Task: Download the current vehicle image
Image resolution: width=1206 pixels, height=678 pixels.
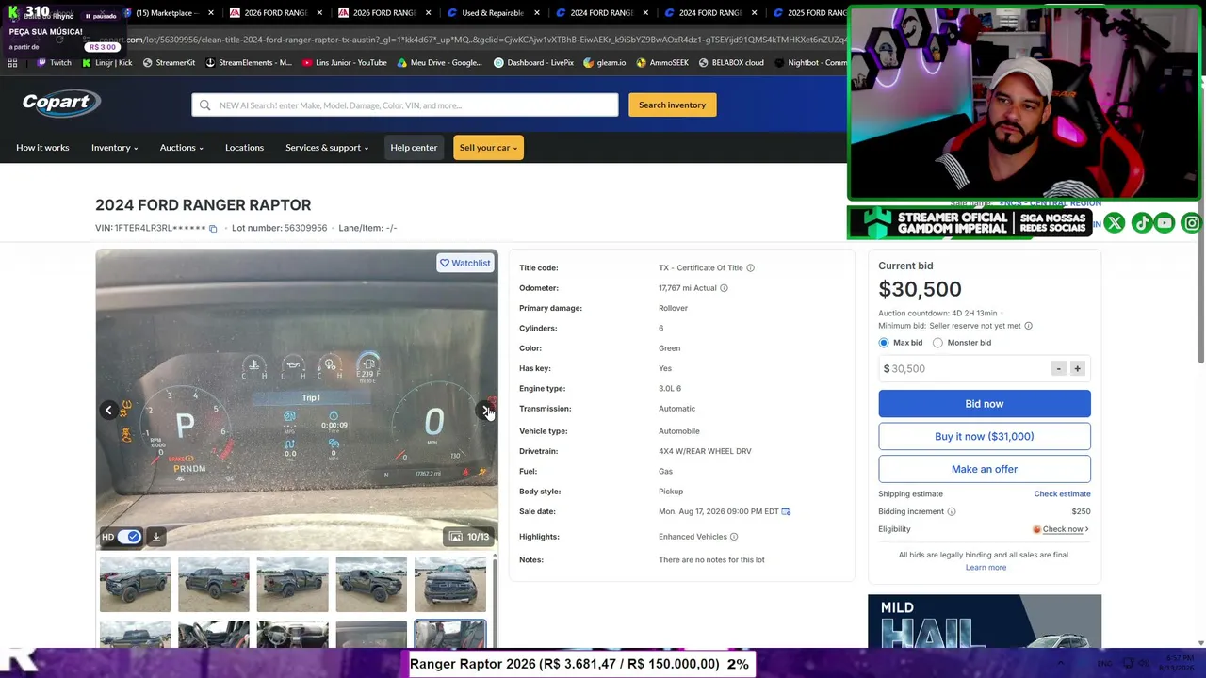Action: [156, 537]
